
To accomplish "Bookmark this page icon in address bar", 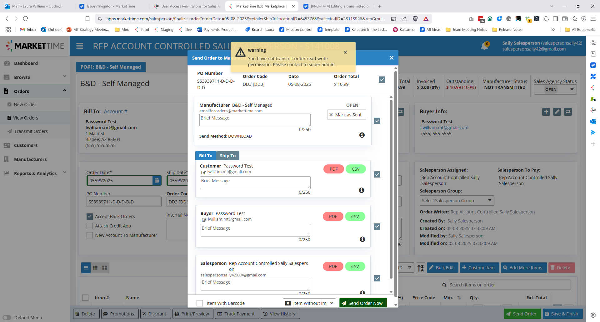I will [x=87, y=19].
